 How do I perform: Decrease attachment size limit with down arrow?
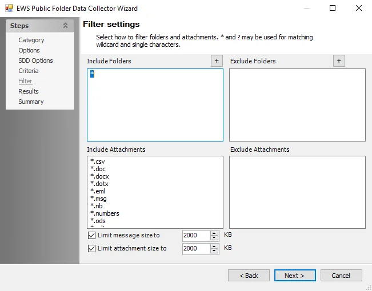tap(214, 250)
